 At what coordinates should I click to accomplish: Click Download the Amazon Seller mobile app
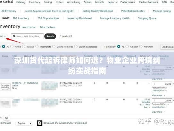click(x=65, y=123)
